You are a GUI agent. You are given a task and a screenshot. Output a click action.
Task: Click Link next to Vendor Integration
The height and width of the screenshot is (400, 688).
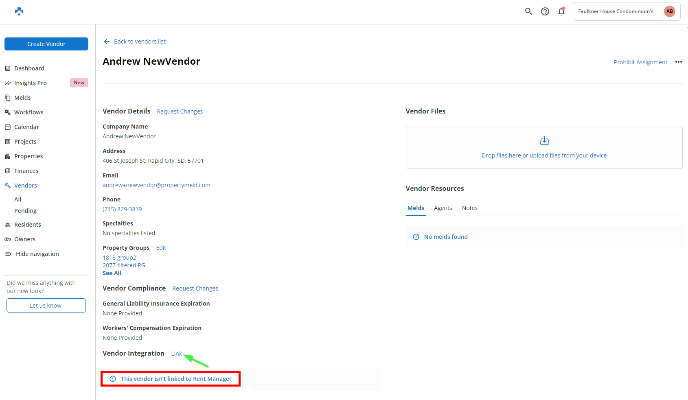(x=176, y=354)
